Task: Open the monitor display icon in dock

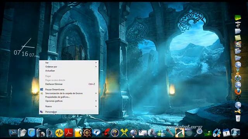Action: coord(13,133)
